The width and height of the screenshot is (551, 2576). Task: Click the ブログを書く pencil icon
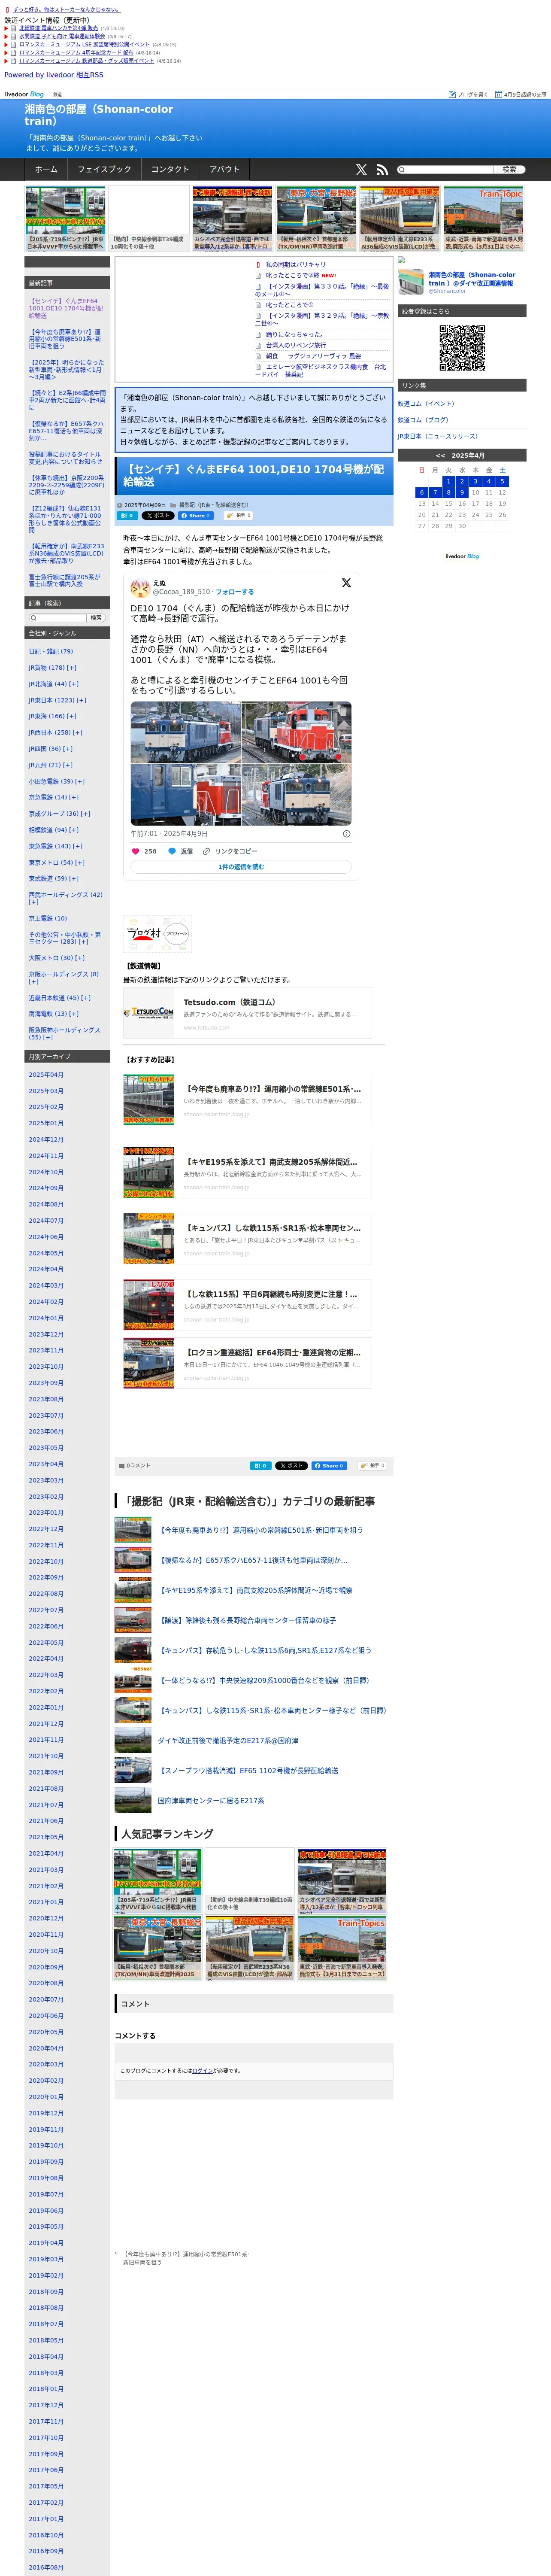point(452,94)
